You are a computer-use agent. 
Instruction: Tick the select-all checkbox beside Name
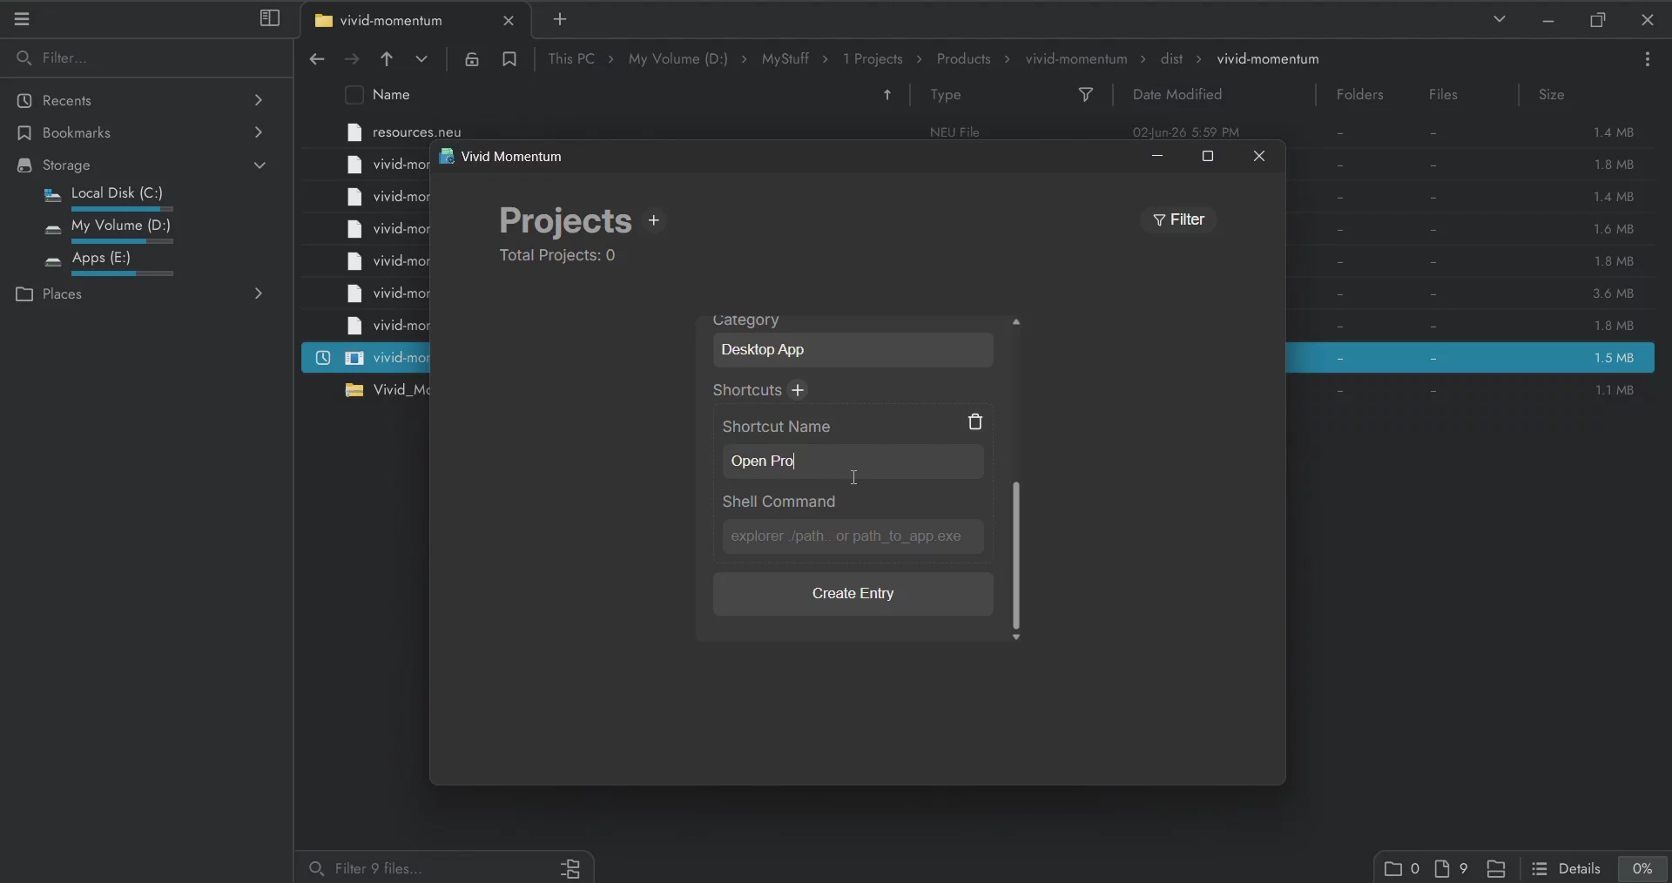[x=354, y=95]
